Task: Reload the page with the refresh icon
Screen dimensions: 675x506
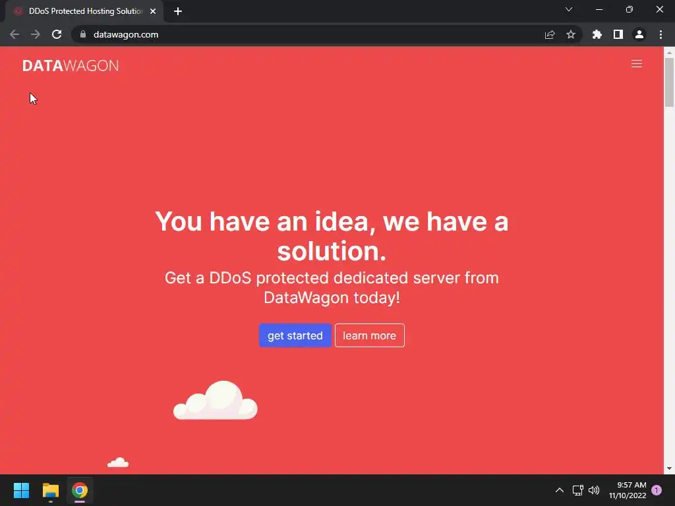Action: point(57,34)
